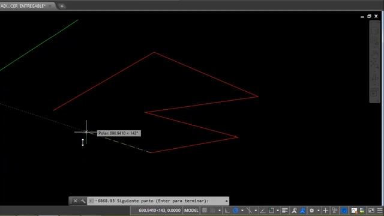Click the MODEL space button in status bar
The height and width of the screenshot is (216, 384).
(x=191, y=211)
